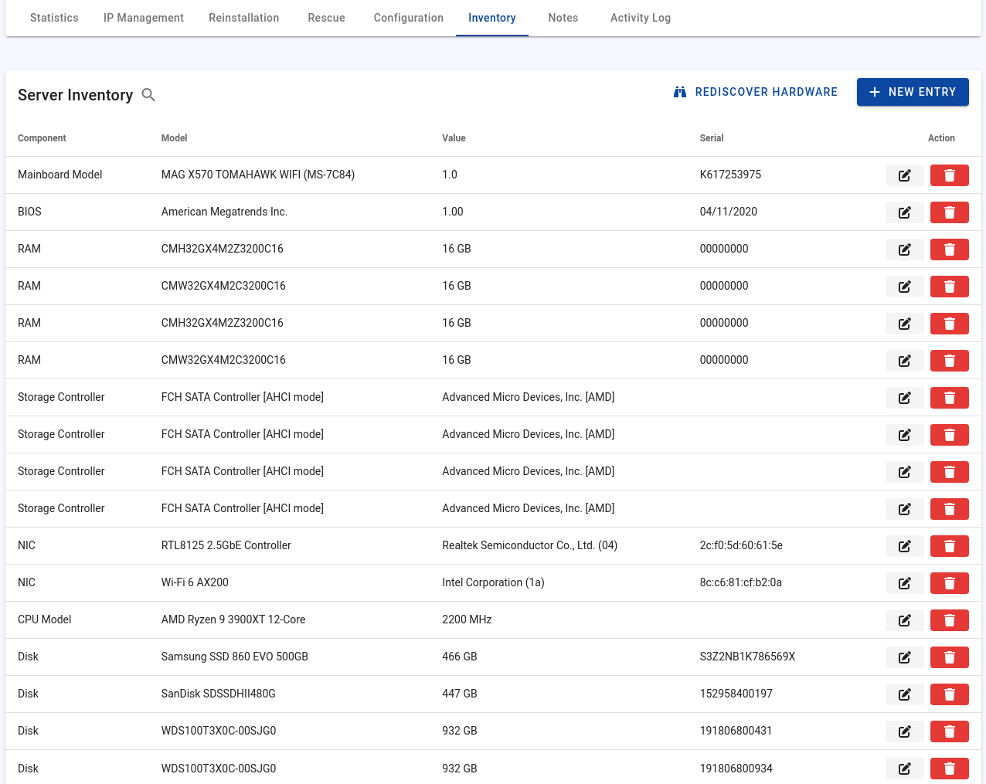986x784 pixels.
Task: Edit the CPU Model entry
Action: point(905,620)
